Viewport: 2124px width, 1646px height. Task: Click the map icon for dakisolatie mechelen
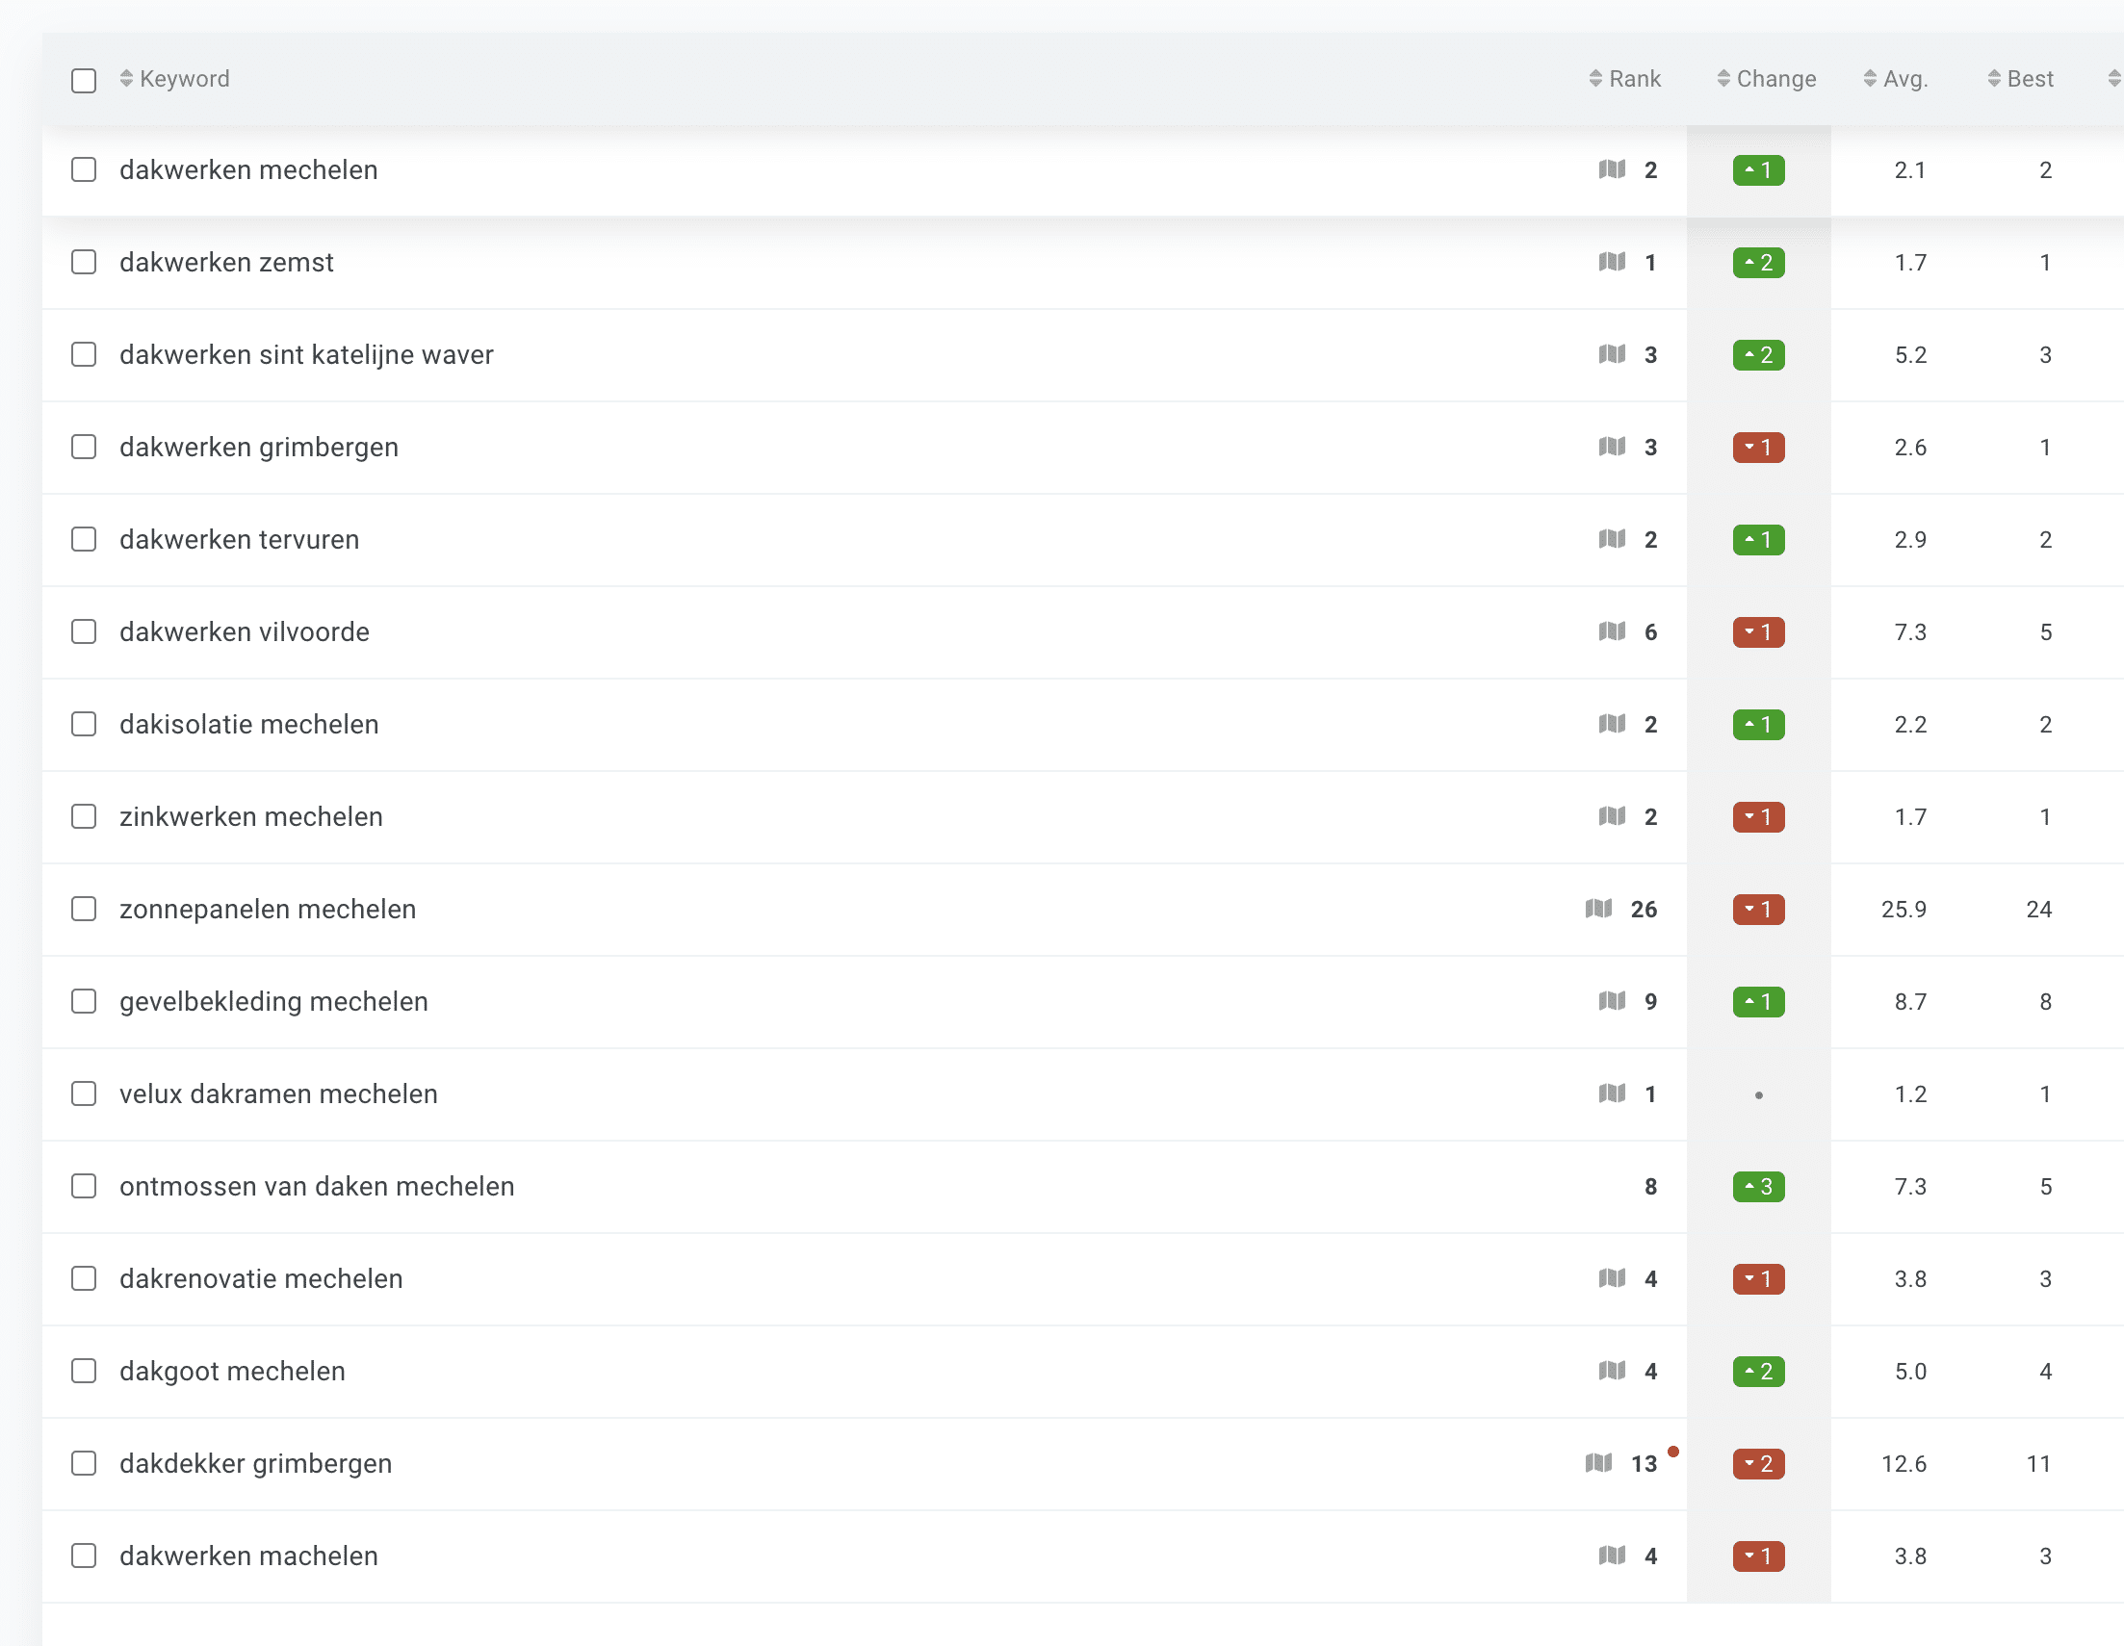(x=1612, y=723)
